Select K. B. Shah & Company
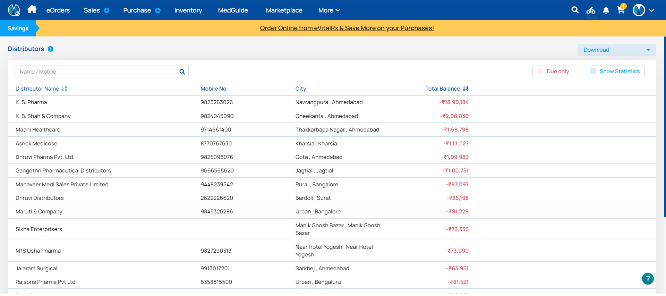The height and width of the screenshot is (296, 666). (43, 116)
